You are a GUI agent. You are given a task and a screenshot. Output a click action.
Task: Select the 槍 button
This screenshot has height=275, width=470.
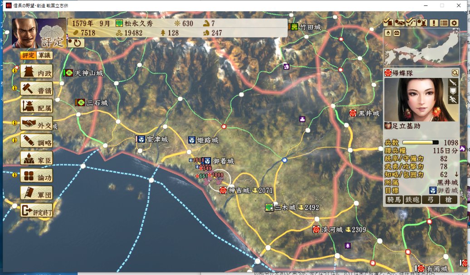tap(448, 200)
